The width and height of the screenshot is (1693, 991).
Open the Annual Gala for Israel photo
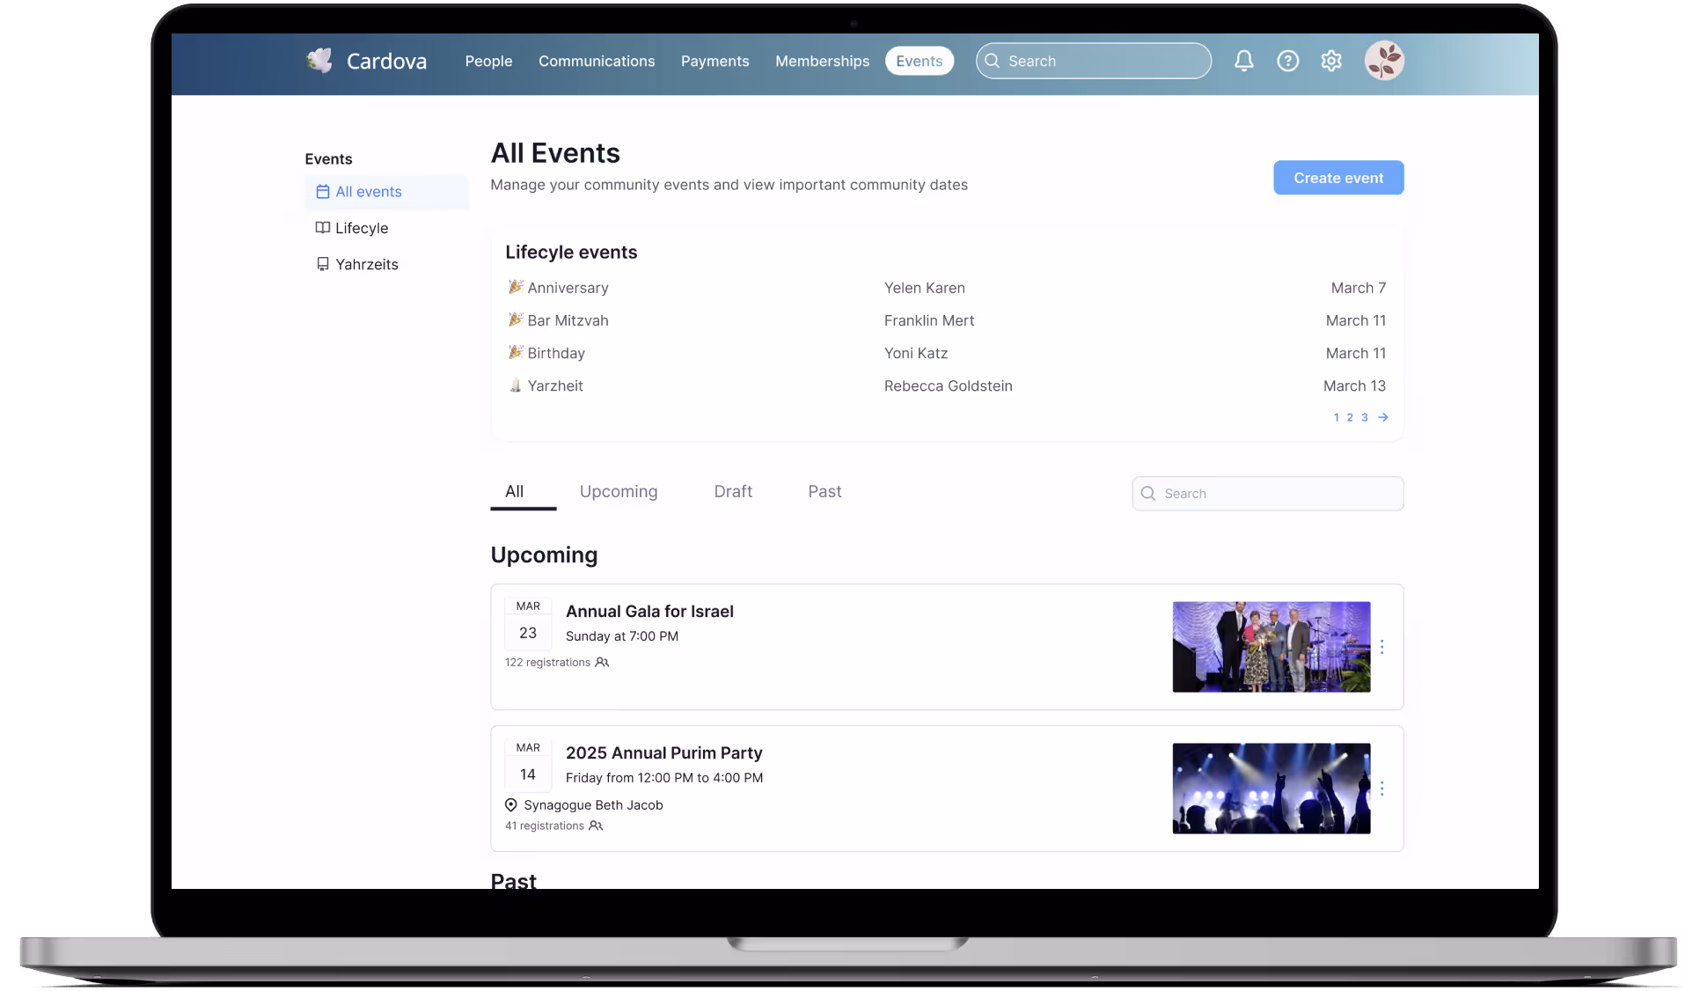(1271, 647)
